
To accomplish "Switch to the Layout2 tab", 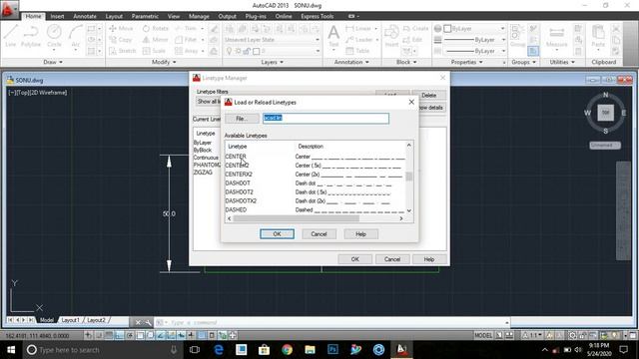I will coord(96,320).
